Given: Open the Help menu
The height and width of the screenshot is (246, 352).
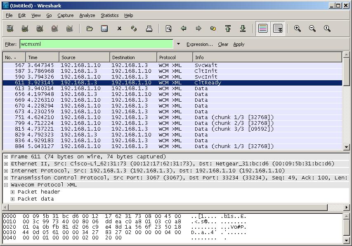Looking at the screenshot, I should (129, 15).
